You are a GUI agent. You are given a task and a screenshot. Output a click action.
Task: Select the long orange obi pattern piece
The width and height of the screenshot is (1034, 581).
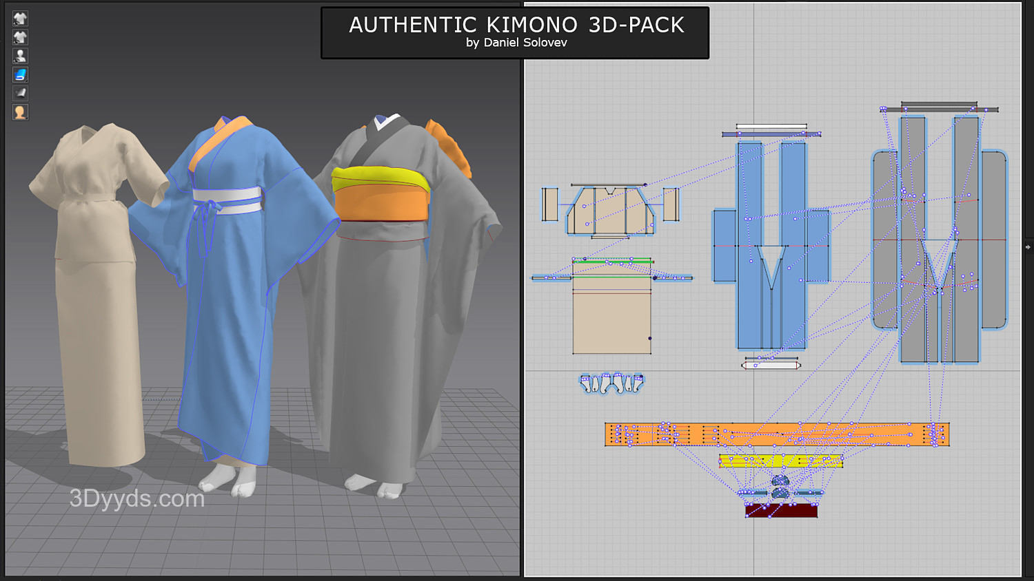[776, 434]
